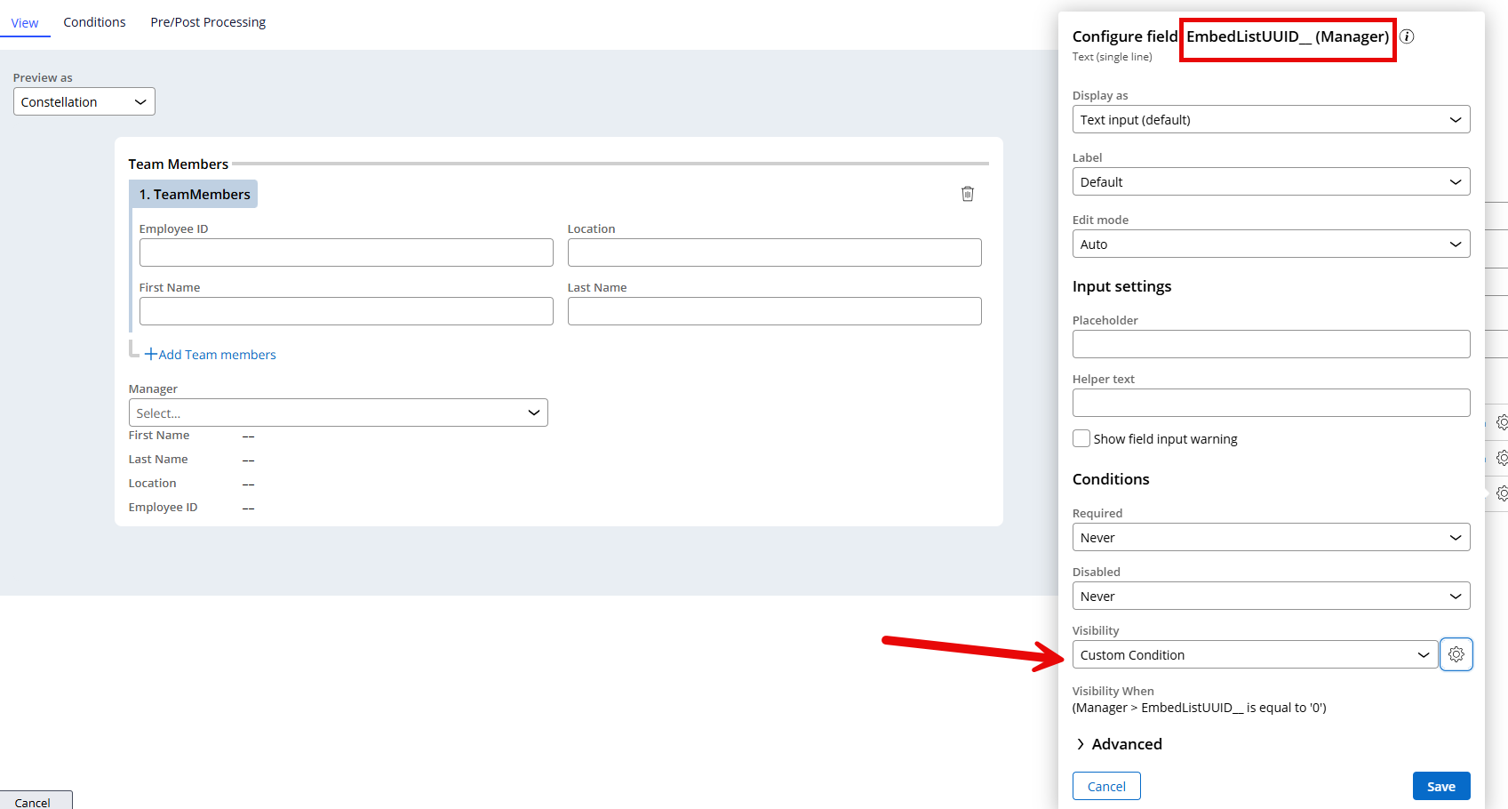Save the field configuration
The width and height of the screenshot is (1508, 809).
pos(1440,786)
